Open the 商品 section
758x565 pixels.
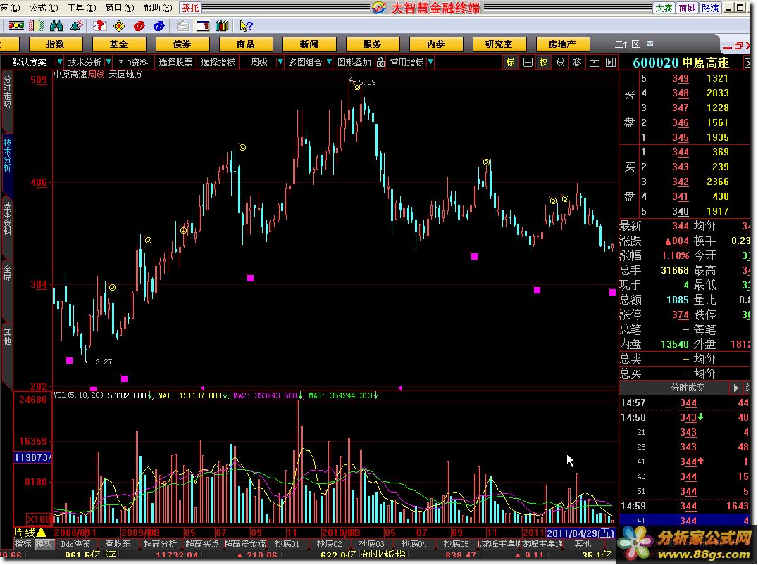(246, 44)
